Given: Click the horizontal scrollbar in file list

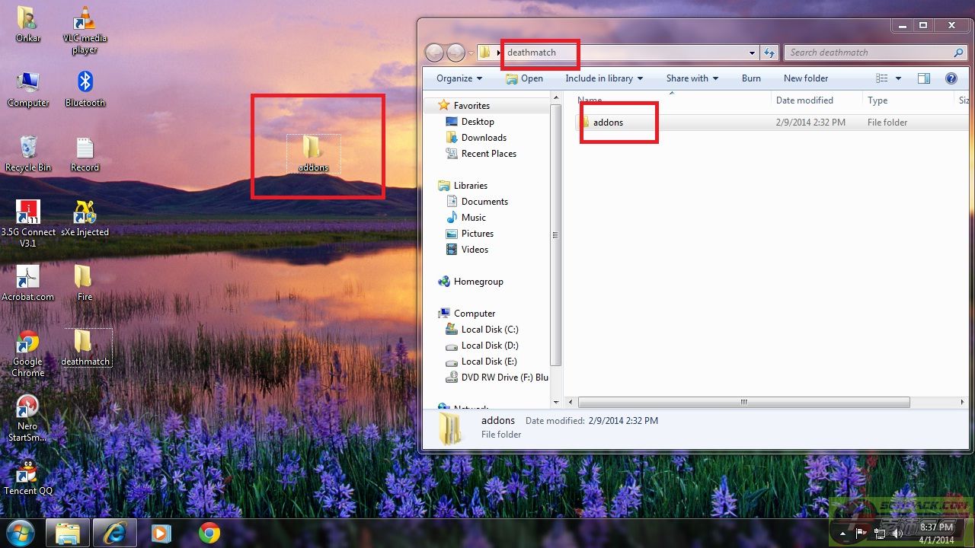Looking at the screenshot, I should [743, 402].
